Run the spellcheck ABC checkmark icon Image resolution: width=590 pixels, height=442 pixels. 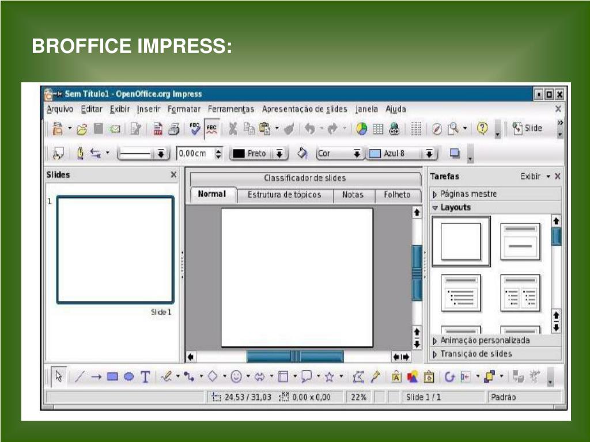coord(195,128)
